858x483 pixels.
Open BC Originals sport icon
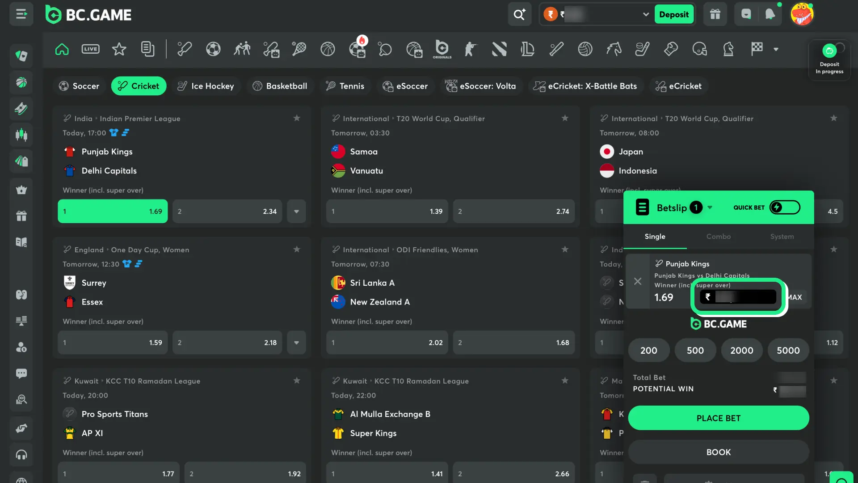pyautogui.click(x=442, y=49)
